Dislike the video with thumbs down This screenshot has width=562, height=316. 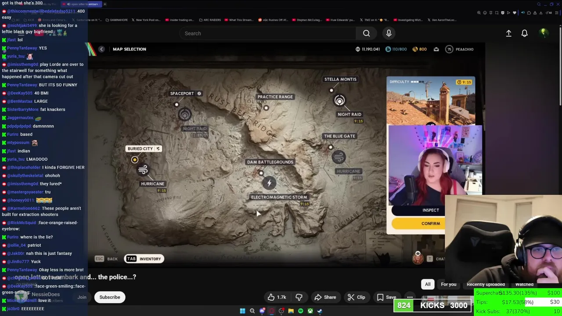(299, 297)
